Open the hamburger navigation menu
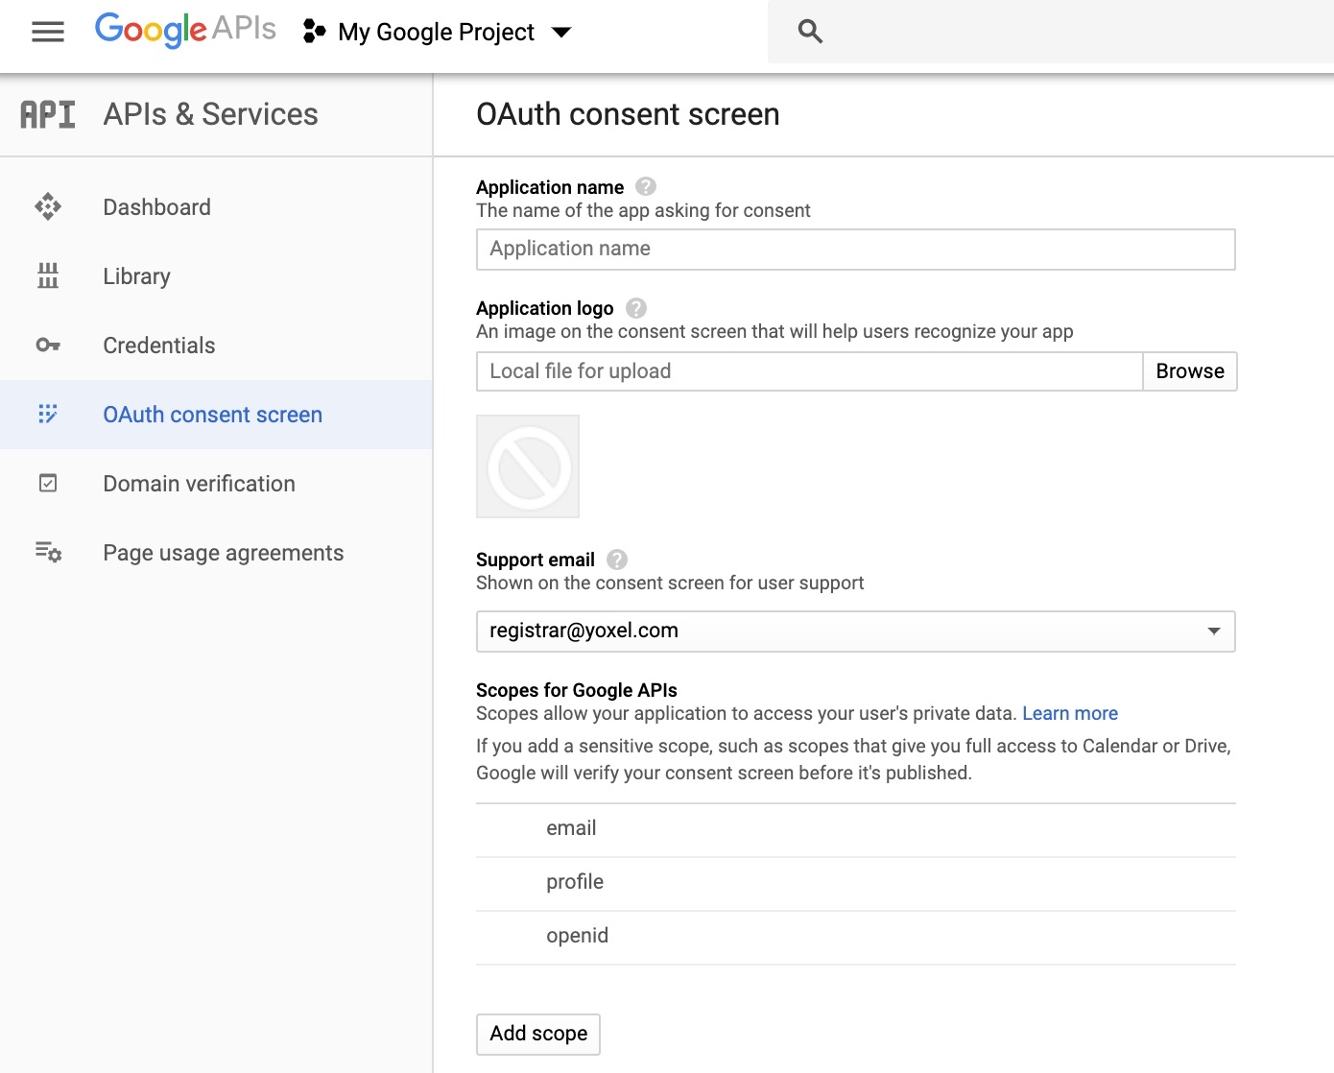 (48, 32)
